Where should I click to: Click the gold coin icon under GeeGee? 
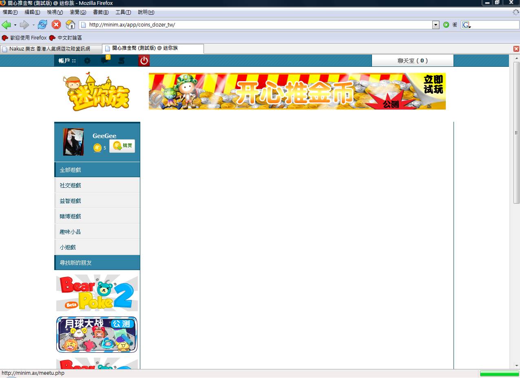[x=97, y=147]
